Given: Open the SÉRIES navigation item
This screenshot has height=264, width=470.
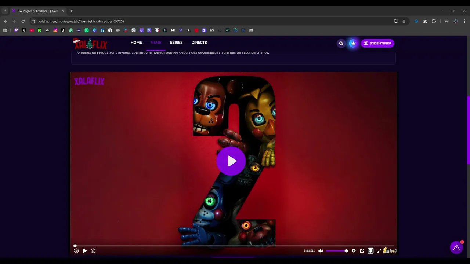Looking at the screenshot, I should point(176,43).
